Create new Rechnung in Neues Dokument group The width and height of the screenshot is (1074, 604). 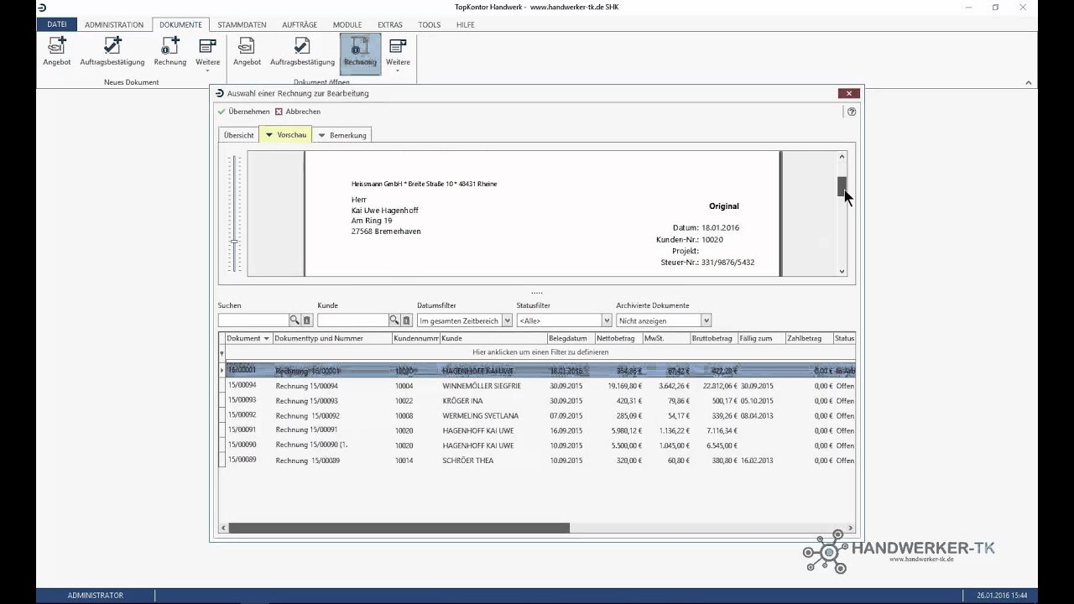[x=170, y=51]
